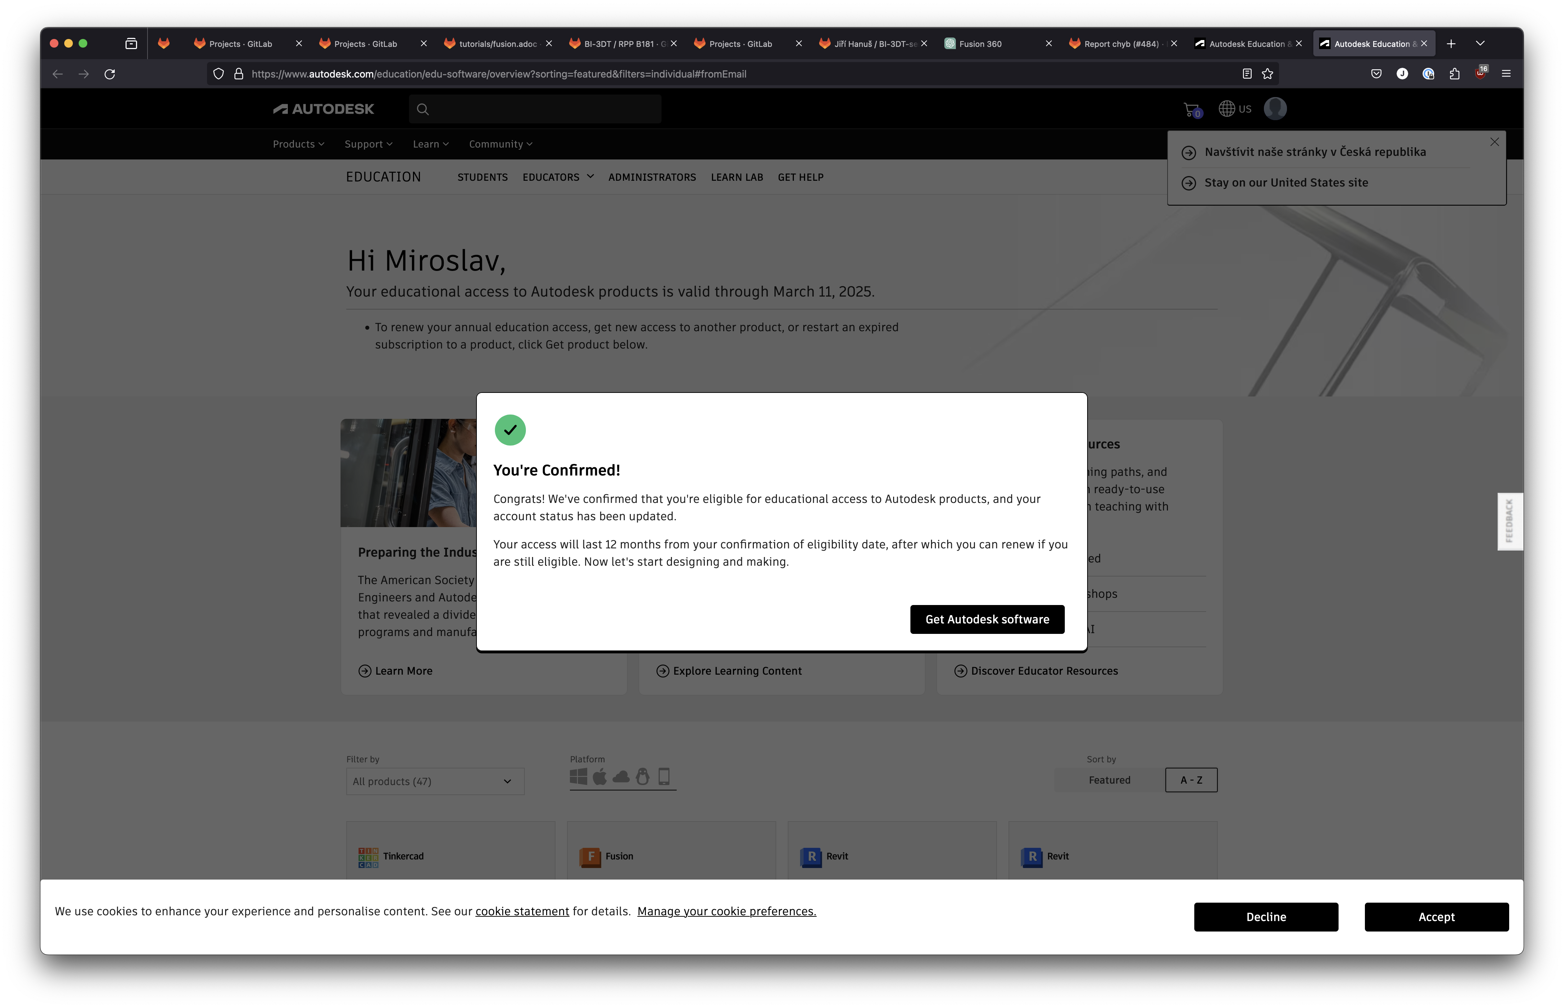Click the EDUCATION heading link

click(x=383, y=177)
